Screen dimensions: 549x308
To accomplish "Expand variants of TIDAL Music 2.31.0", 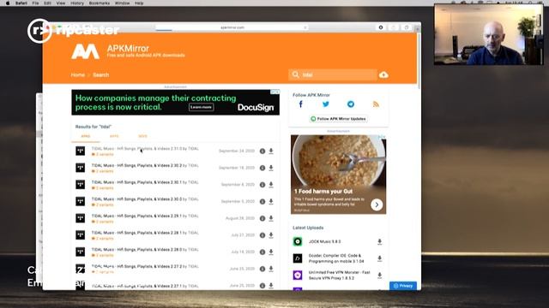I will point(103,154).
